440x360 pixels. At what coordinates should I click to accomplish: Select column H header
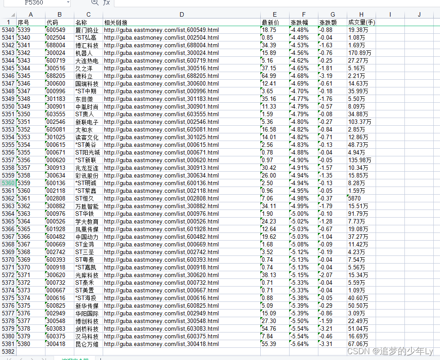pyautogui.click(x=362, y=14)
